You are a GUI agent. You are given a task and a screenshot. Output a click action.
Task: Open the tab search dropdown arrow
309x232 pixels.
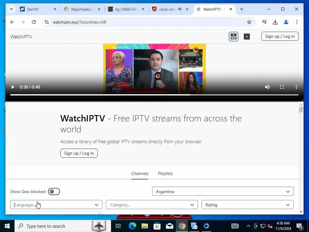[11, 9]
